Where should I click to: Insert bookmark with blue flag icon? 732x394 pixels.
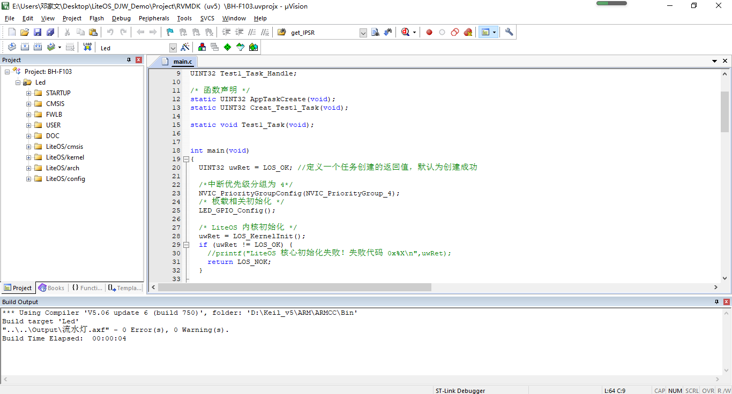click(170, 32)
